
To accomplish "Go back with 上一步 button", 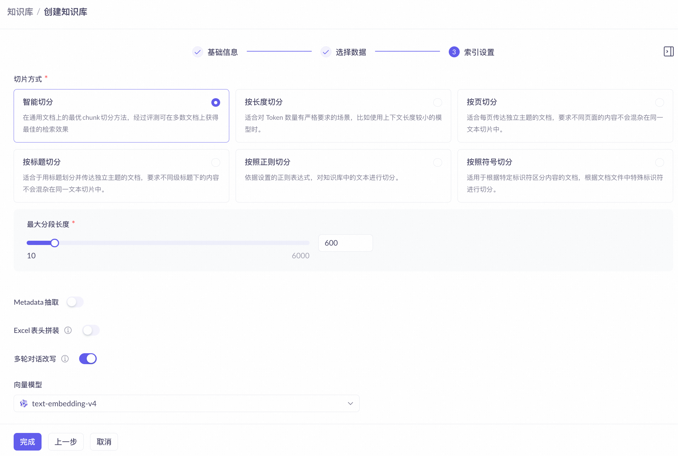I will click(x=66, y=442).
